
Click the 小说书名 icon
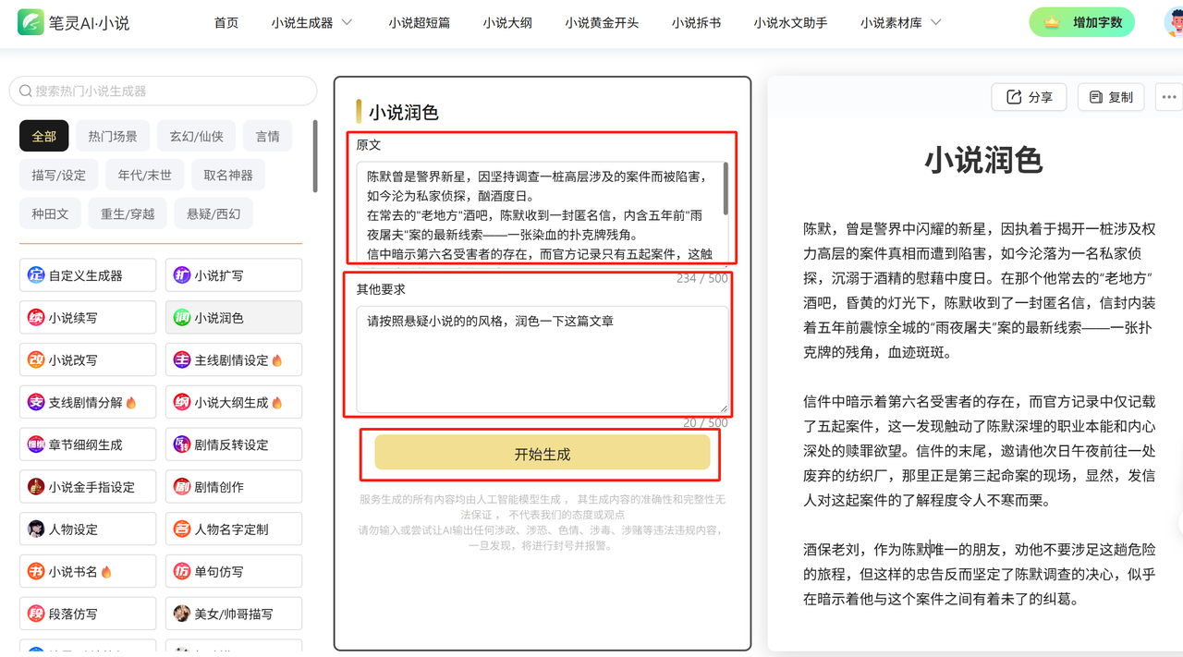point(36,572)
